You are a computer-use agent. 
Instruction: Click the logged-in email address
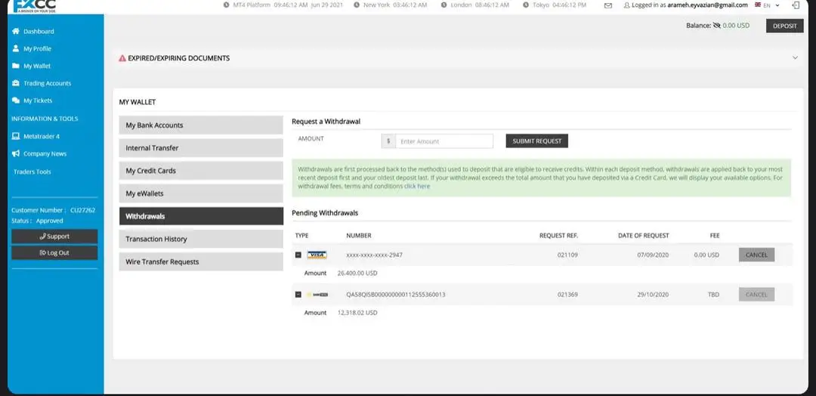pyautogui.click(x=707, y=5)
